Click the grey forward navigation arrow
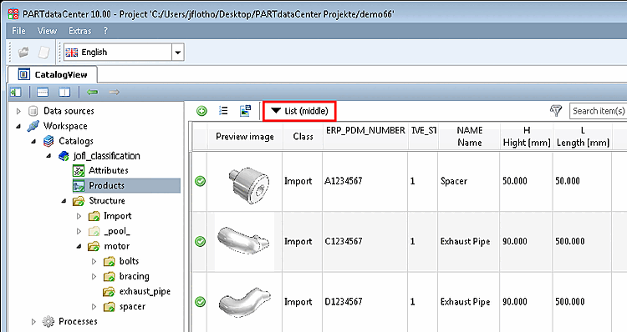Image resolution: width=627 pixels, height=332 pixels. tap(114, 93)
